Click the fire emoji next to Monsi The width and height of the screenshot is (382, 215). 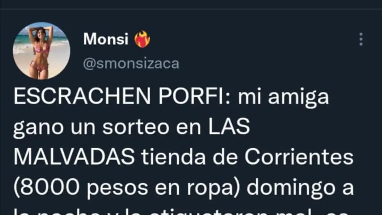(142, 39)
